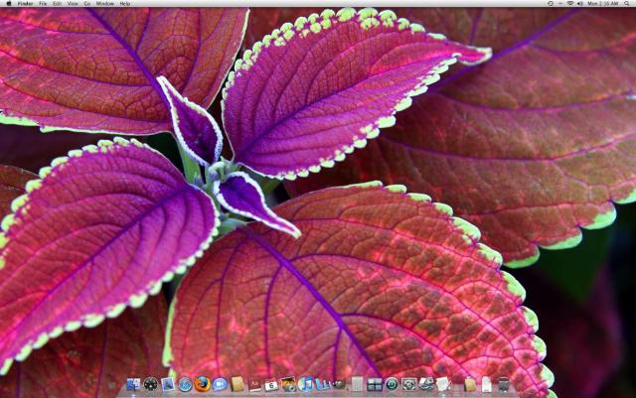Image resolution: width=636 pixels, height=398 pixels.
Task: Launch iChat from the Dock
Action: point(220,384)
